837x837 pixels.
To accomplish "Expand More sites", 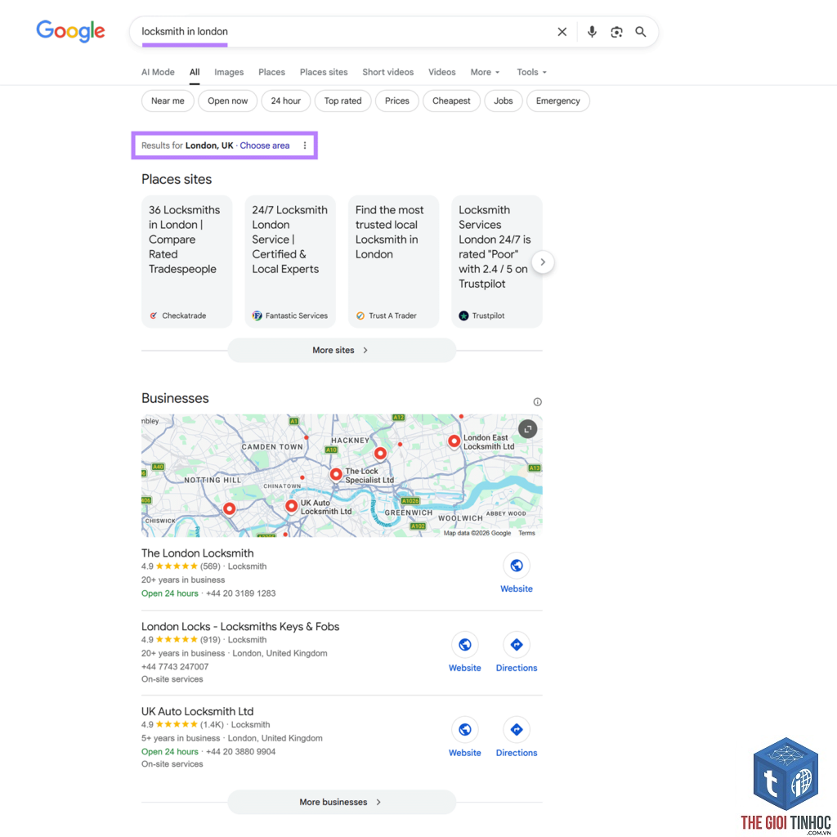I will [342, 350].
